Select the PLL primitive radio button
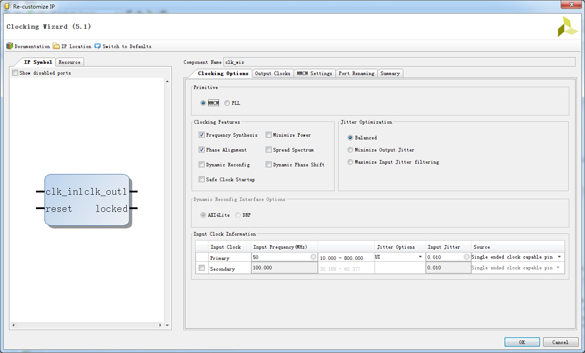 tap(227, 103)
